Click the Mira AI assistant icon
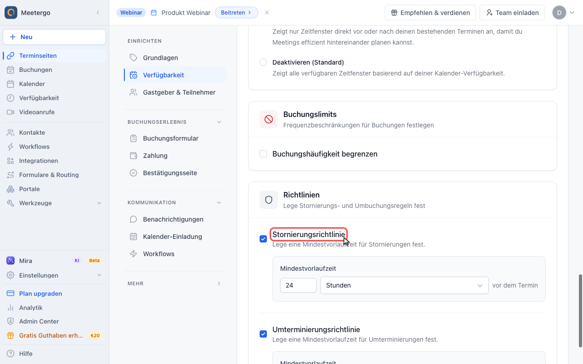Viewport: 583px width, 364px height. (10, 261)
